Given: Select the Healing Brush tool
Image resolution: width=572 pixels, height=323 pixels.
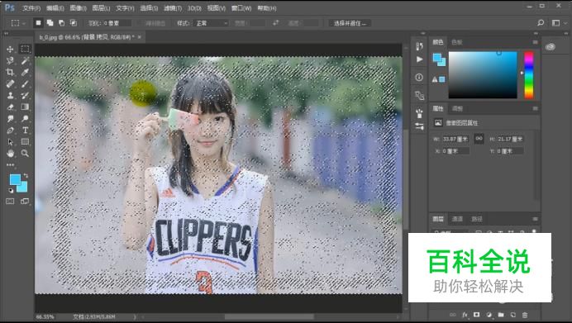Looking at the screenshot, I should coord(10,84).
